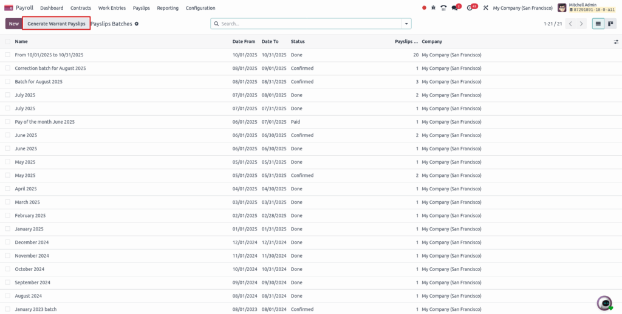Check the April 2025 row checkbox
This screenshot has width=622, height=314.
coord(7,189)
